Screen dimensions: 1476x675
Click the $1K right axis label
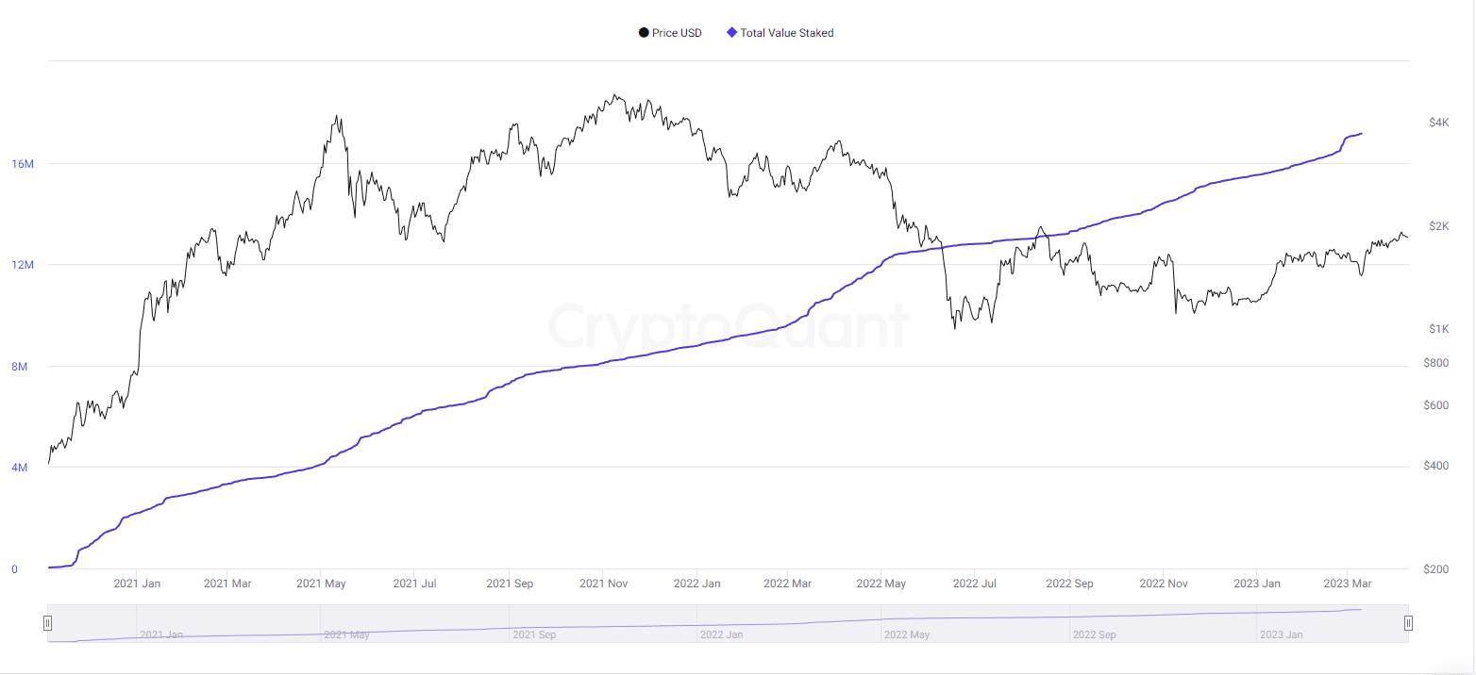click(x=1438, y=329)
